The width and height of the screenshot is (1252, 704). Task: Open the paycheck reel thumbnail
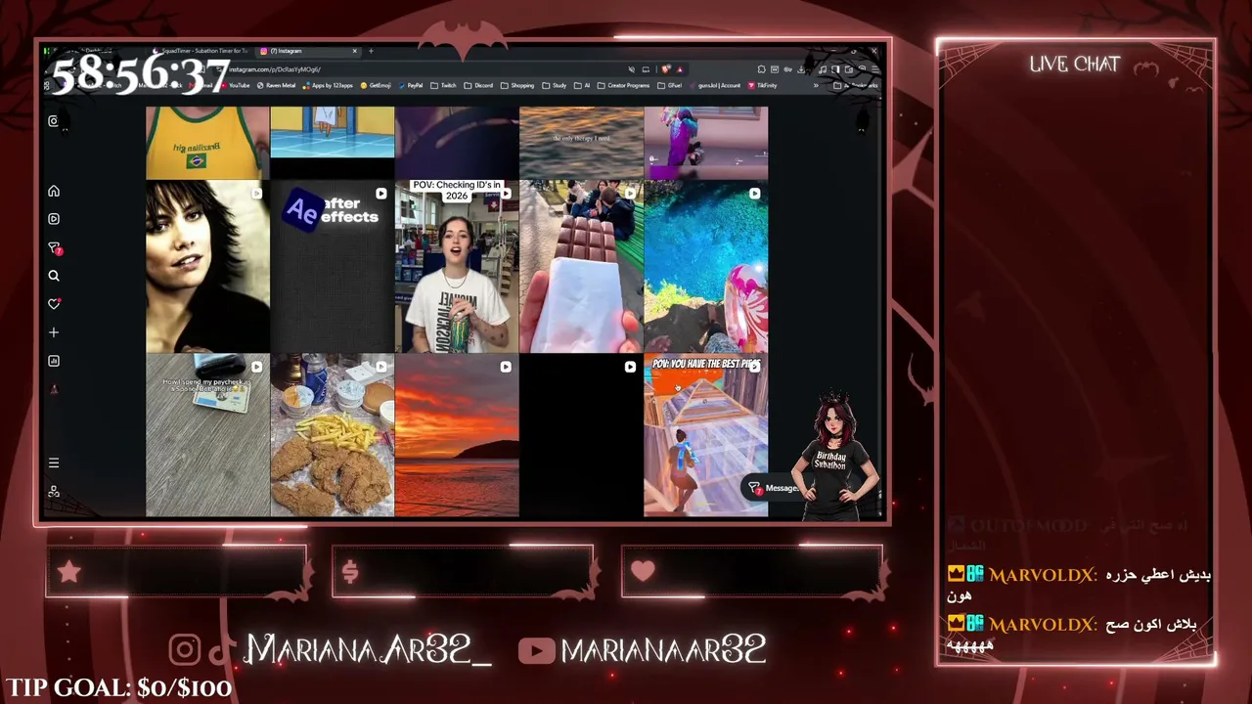point(207,435)
